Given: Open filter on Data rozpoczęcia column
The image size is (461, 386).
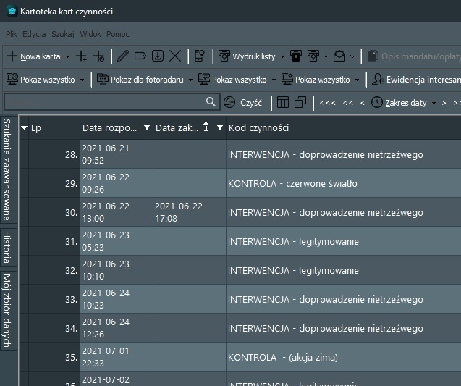Looking at the screenshot, I should (147, 128).
